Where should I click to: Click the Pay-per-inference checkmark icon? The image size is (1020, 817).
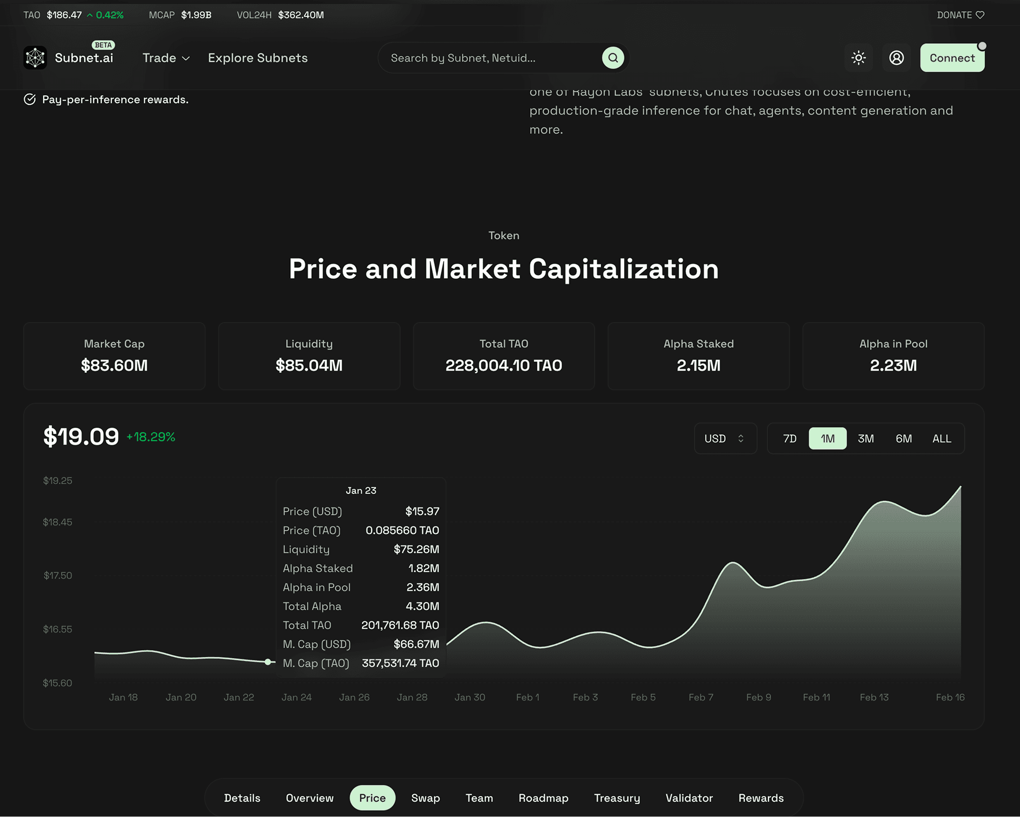click(30, 99)
